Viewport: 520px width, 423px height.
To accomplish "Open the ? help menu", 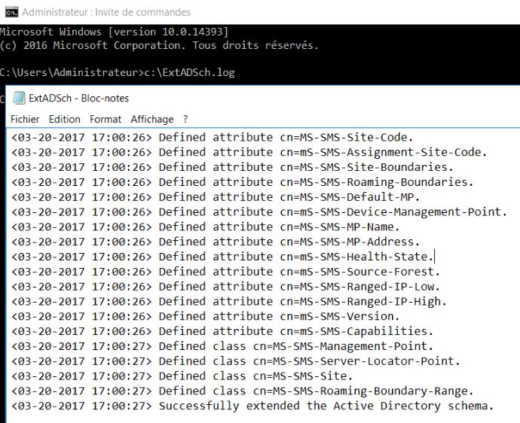I will (x=185, y=119).
